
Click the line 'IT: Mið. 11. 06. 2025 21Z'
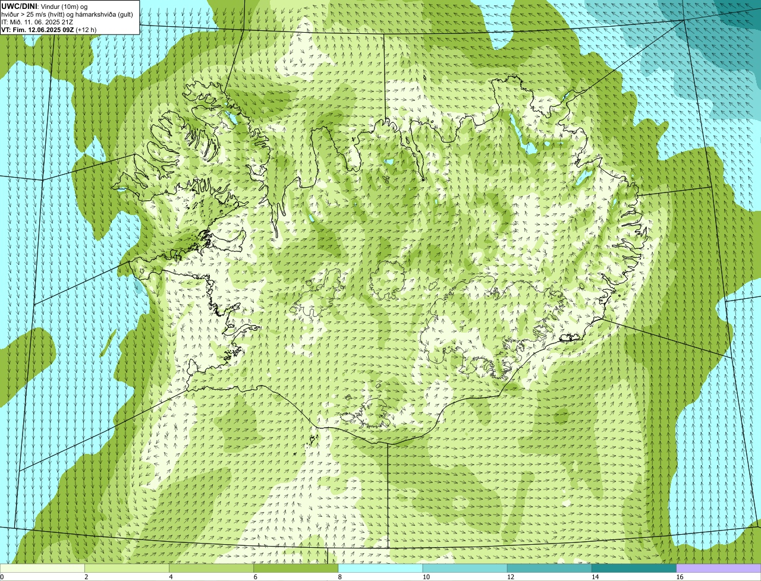pyautogui.click(x=37, y=21)
